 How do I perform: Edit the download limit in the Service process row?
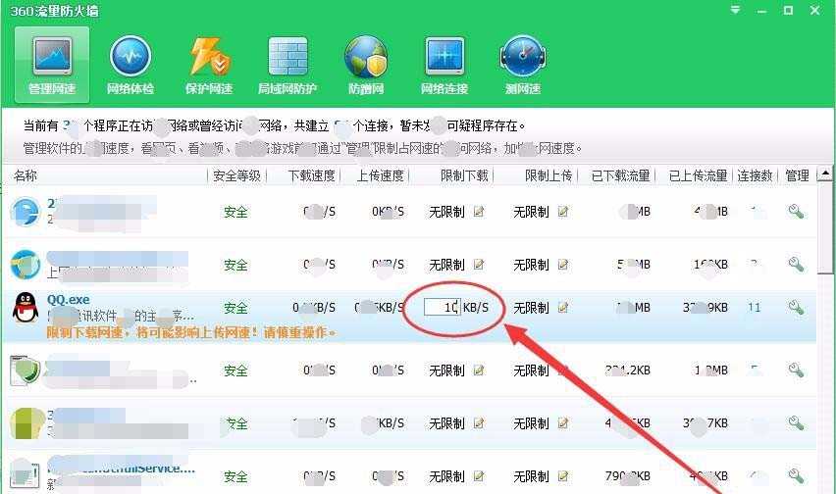[x=479, y=476]
